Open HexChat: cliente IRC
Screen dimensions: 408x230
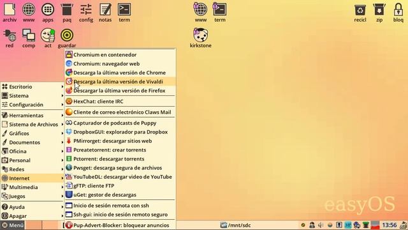(120, 102)
